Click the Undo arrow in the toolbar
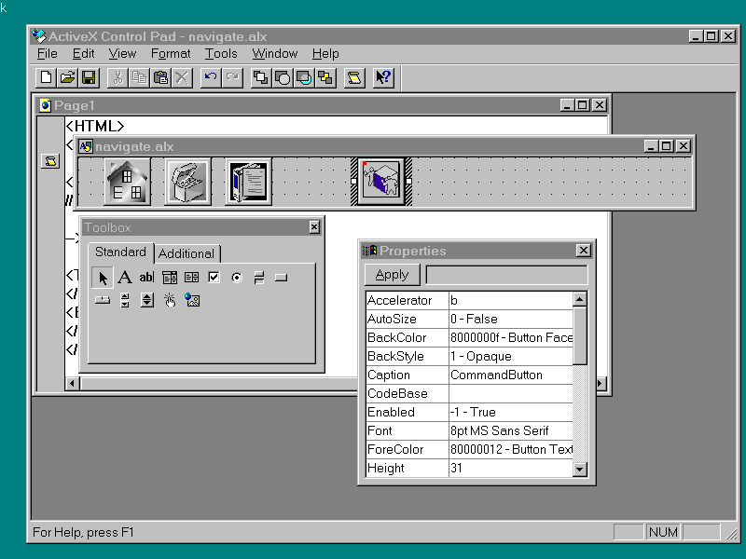Image resolution: width=746 pixels, height=559 pixels. click(210, 78)
